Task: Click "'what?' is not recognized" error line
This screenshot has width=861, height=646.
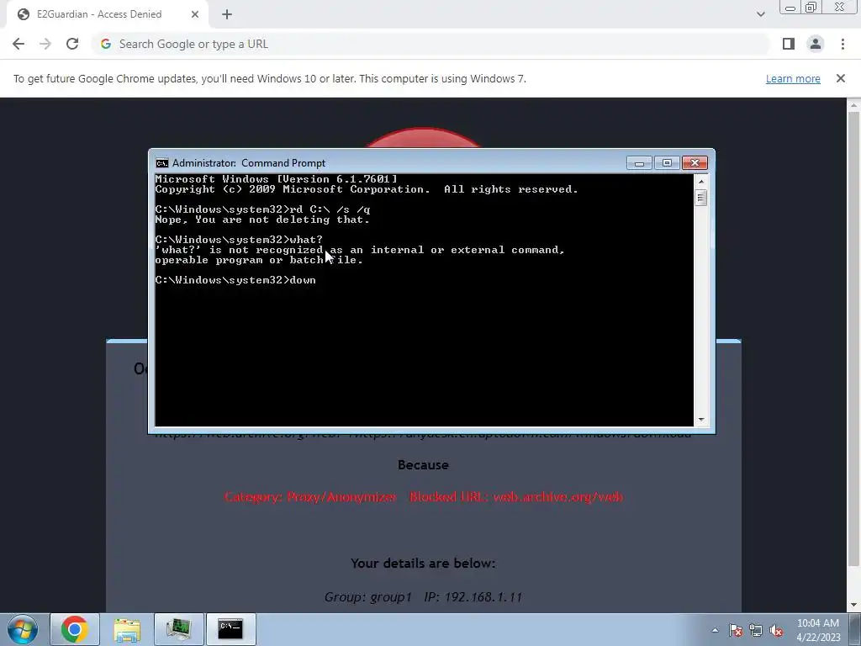Action: 360,250
